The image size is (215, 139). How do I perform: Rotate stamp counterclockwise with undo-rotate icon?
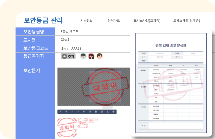click(x=84, y=112)
